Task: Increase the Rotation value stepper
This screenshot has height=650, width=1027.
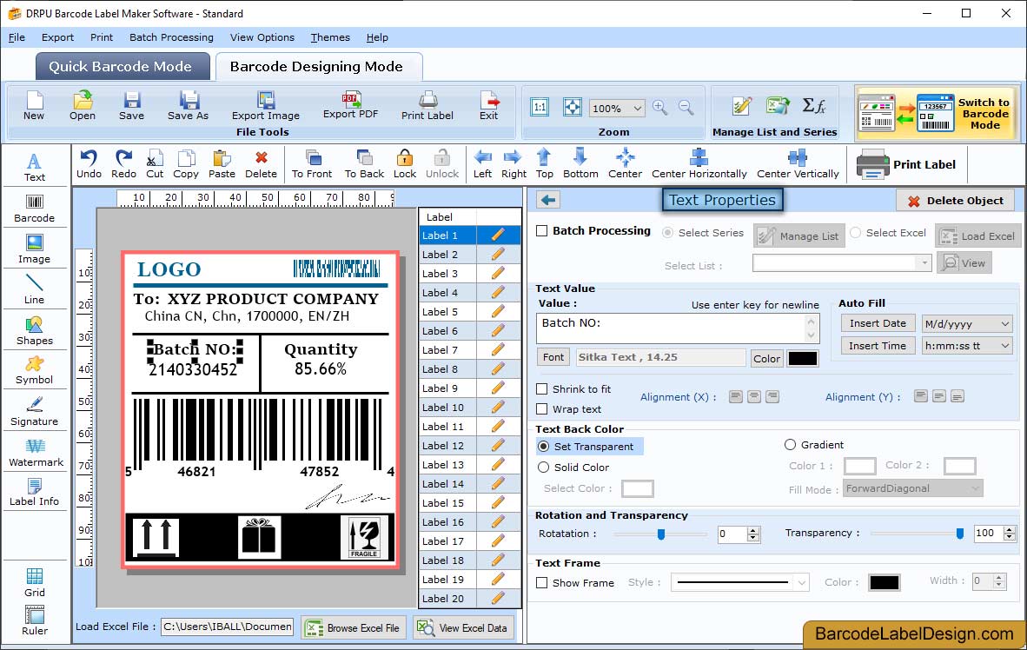Action: pyautogui.click(x=753, y=530)
